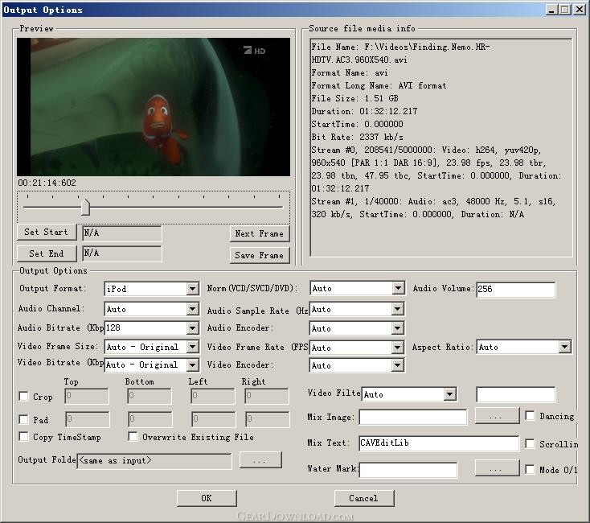Enable the Dancing checkbox
590x523 pixels.
[530, 415]
